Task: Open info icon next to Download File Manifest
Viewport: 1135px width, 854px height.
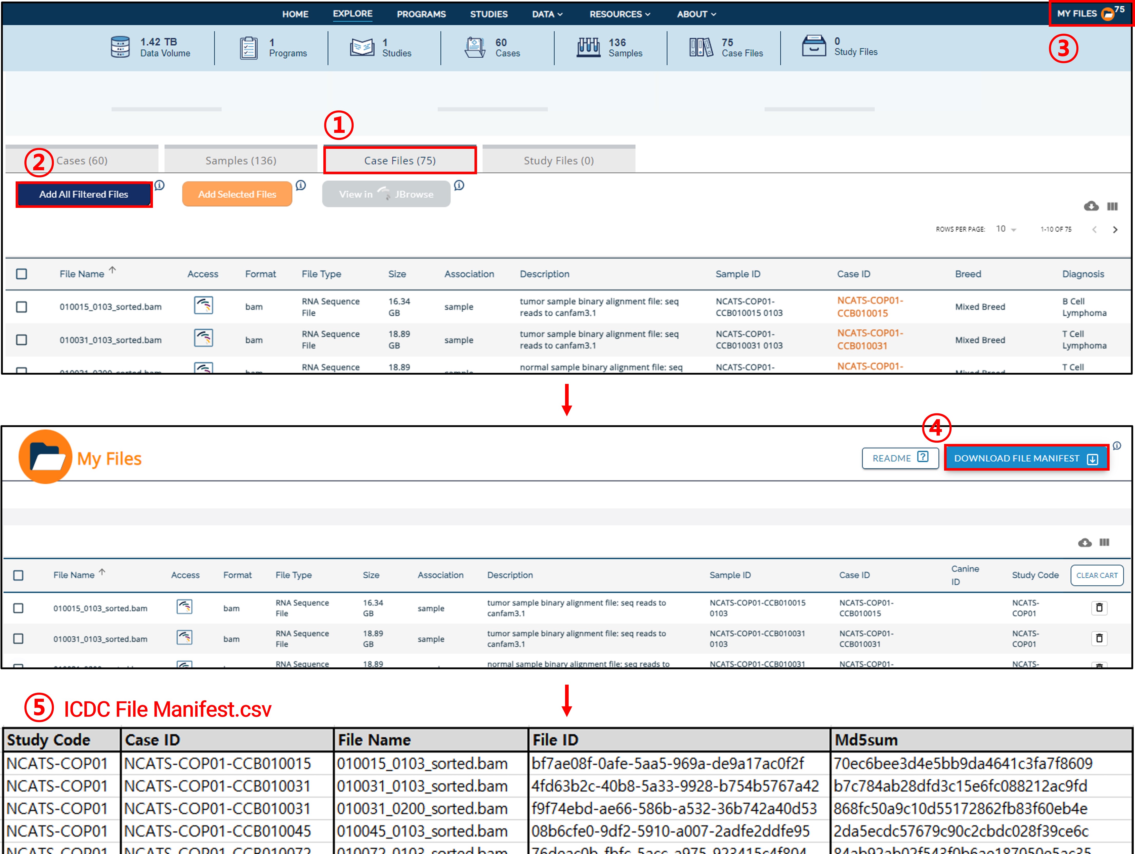Action: [1117, 445]
